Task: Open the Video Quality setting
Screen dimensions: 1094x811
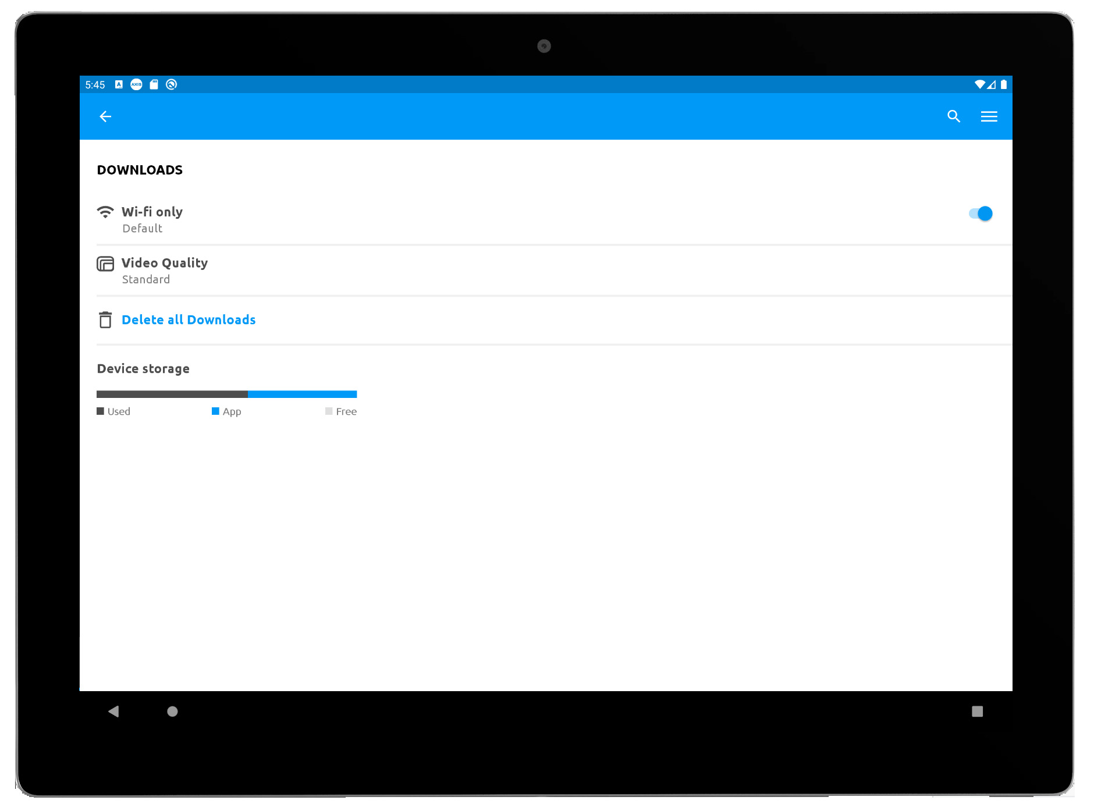Action: (x=554, y=271)
